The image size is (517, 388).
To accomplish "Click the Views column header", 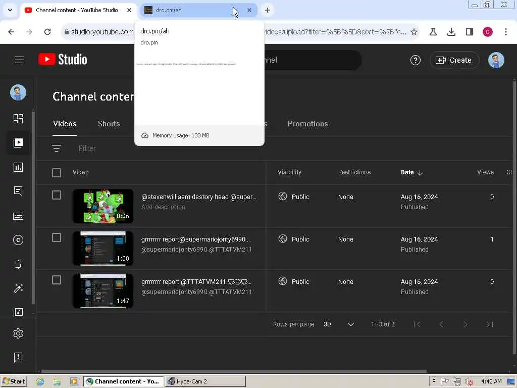I will click(x=485, y=172).
